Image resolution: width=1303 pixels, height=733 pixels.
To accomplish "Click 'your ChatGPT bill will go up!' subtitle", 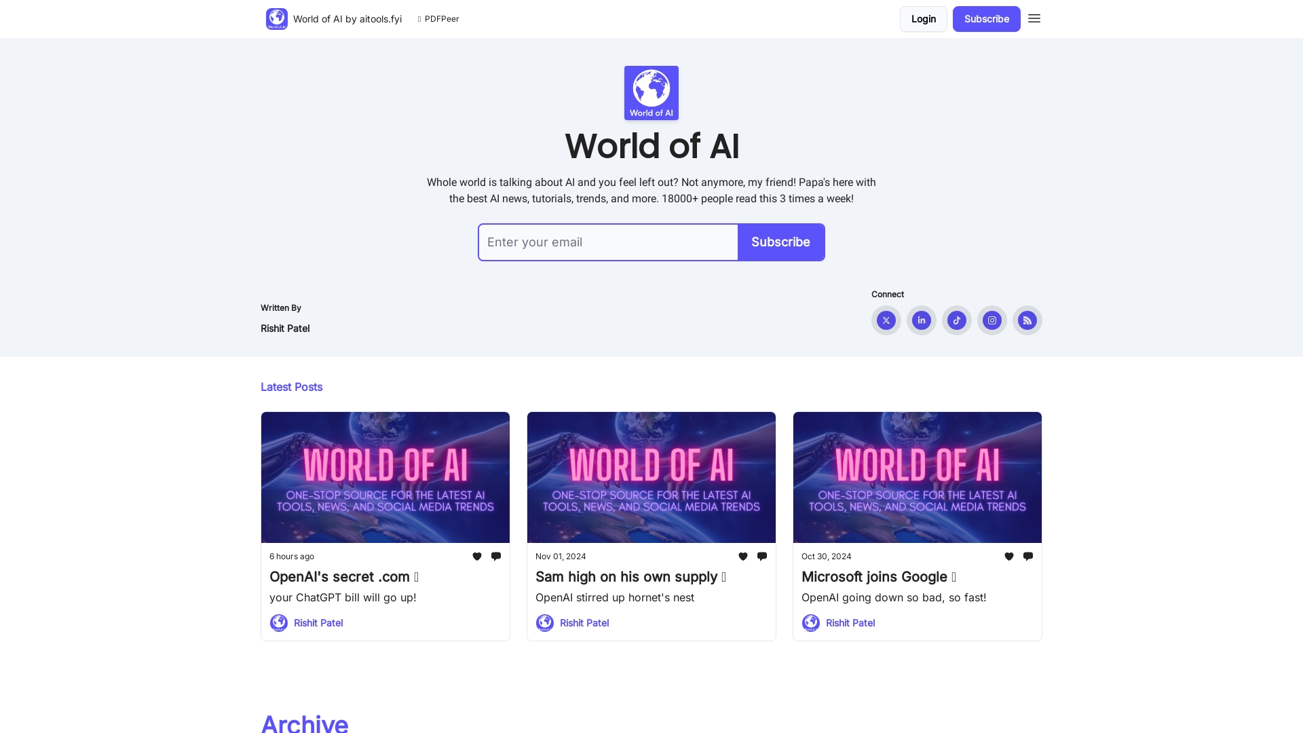I will pos(343,597).
